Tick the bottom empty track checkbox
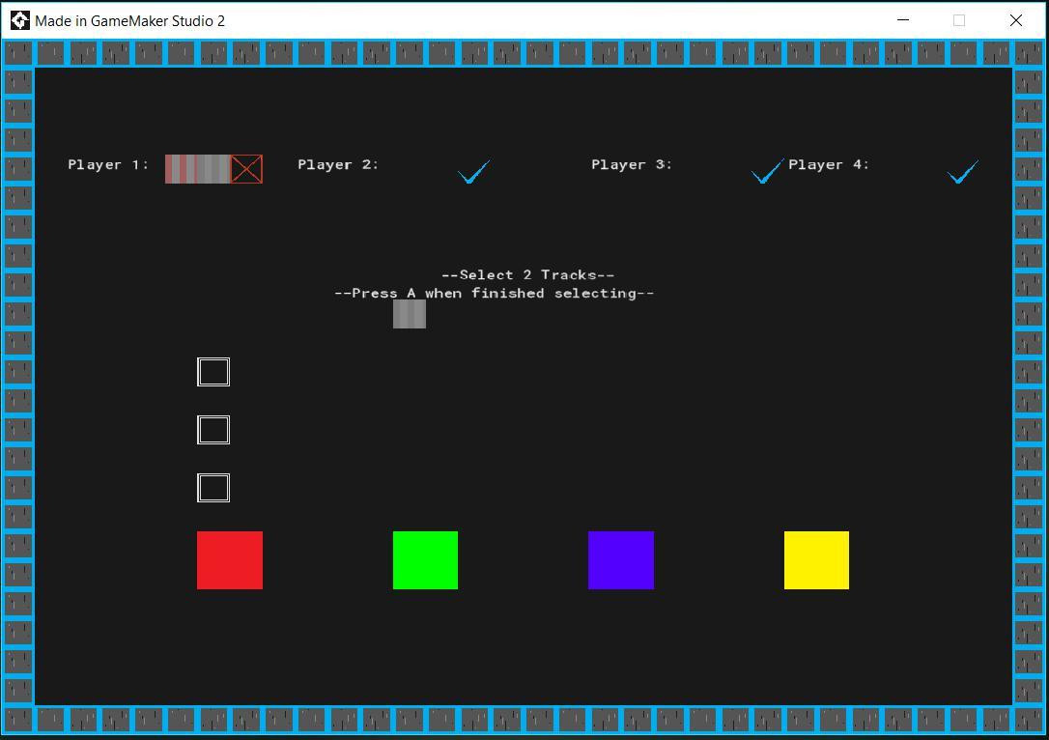 tap(213, 488)
